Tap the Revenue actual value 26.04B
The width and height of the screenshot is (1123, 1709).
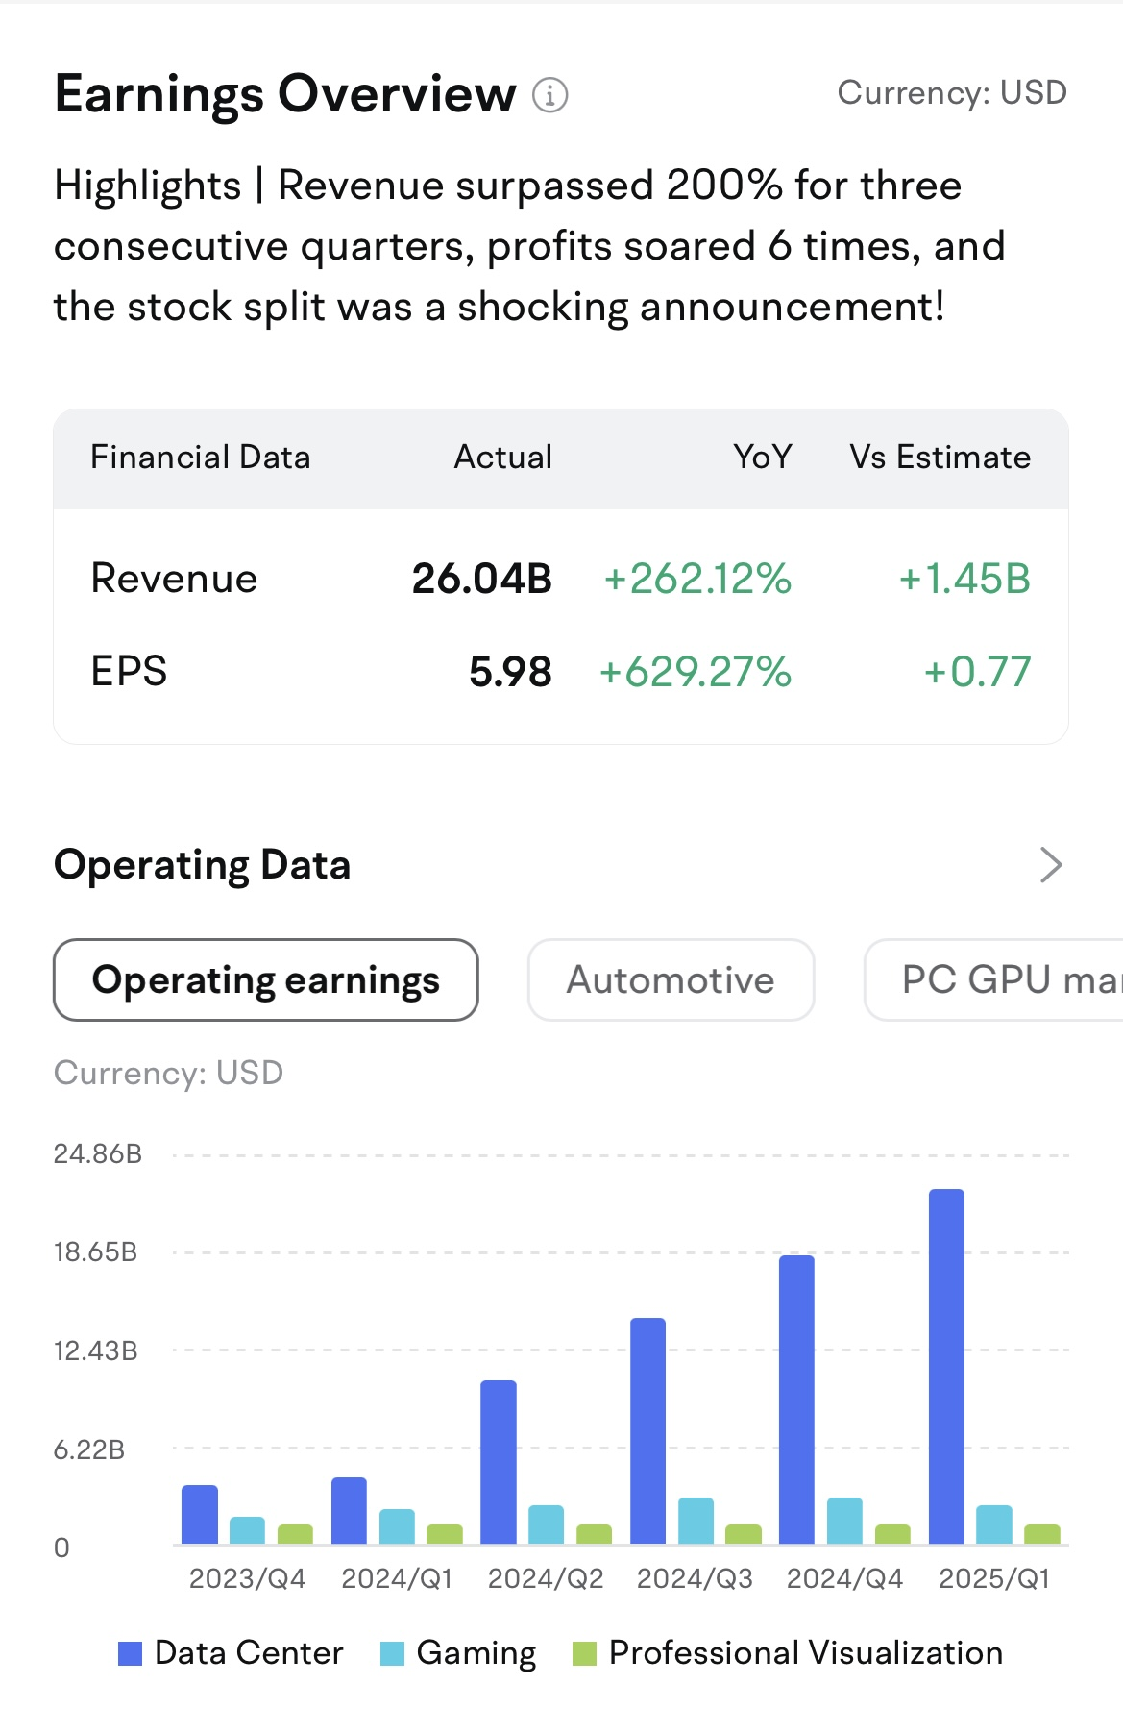click(x=481, y=579)
